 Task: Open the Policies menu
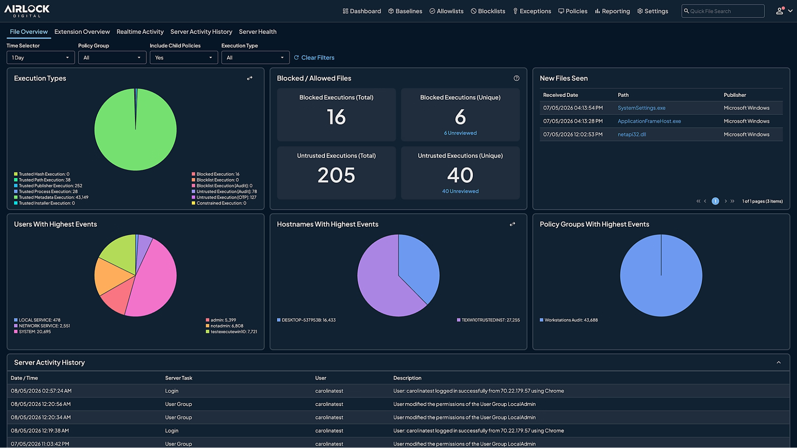[x=573, y=11]
